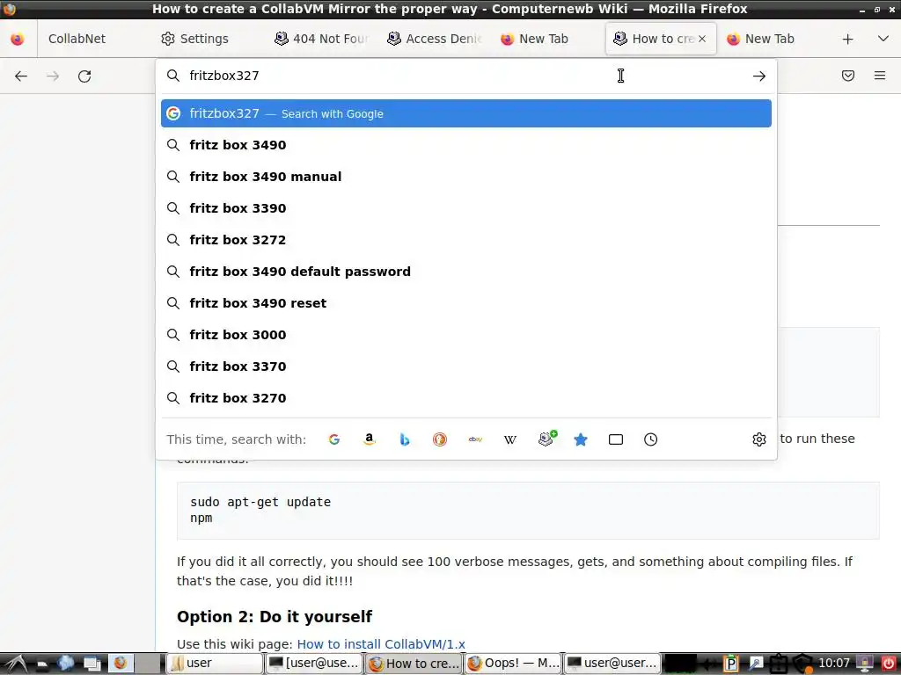The height and width of the screenshot is (675, 901).
Task: Choose suggestion 'fritz box 3390'
Action: coord(466,208)
